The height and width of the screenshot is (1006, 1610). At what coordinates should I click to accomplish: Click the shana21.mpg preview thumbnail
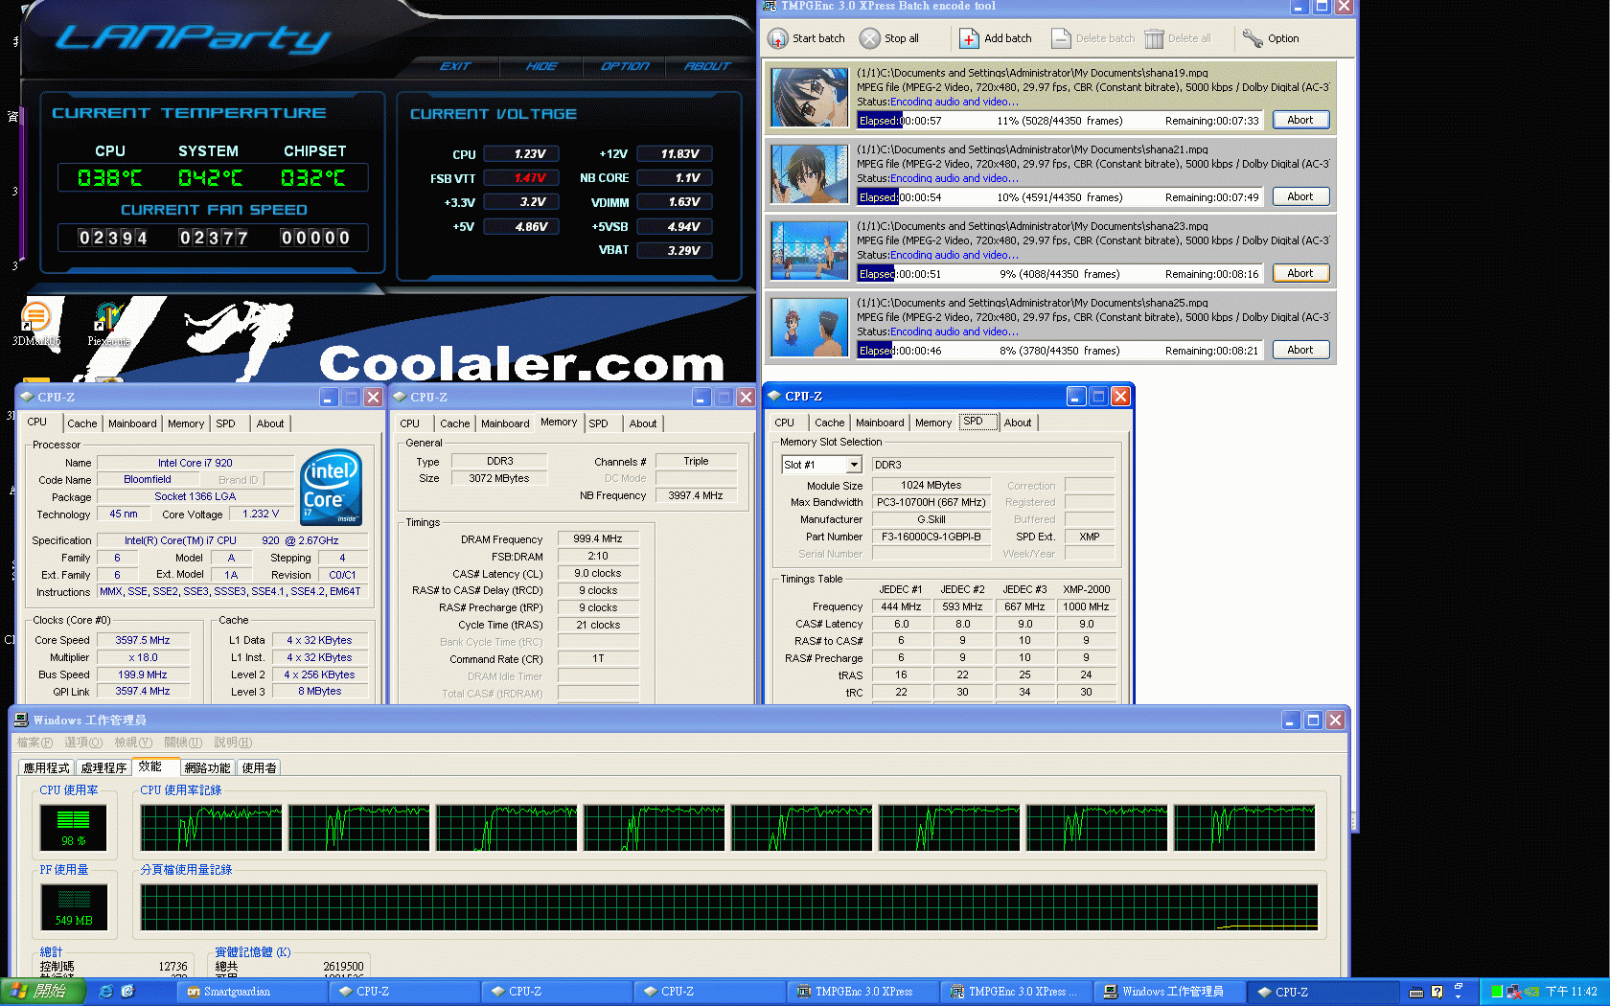pos(810,174)
